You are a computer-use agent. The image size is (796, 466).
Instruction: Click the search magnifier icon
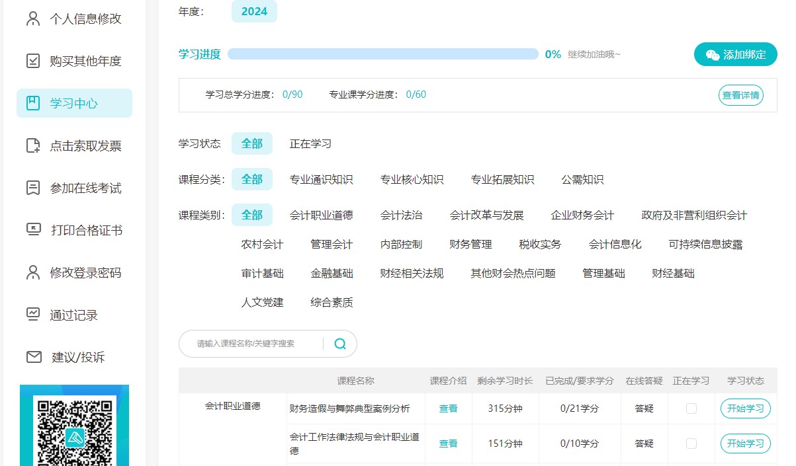pyautogui.click(x=340, y=344)
